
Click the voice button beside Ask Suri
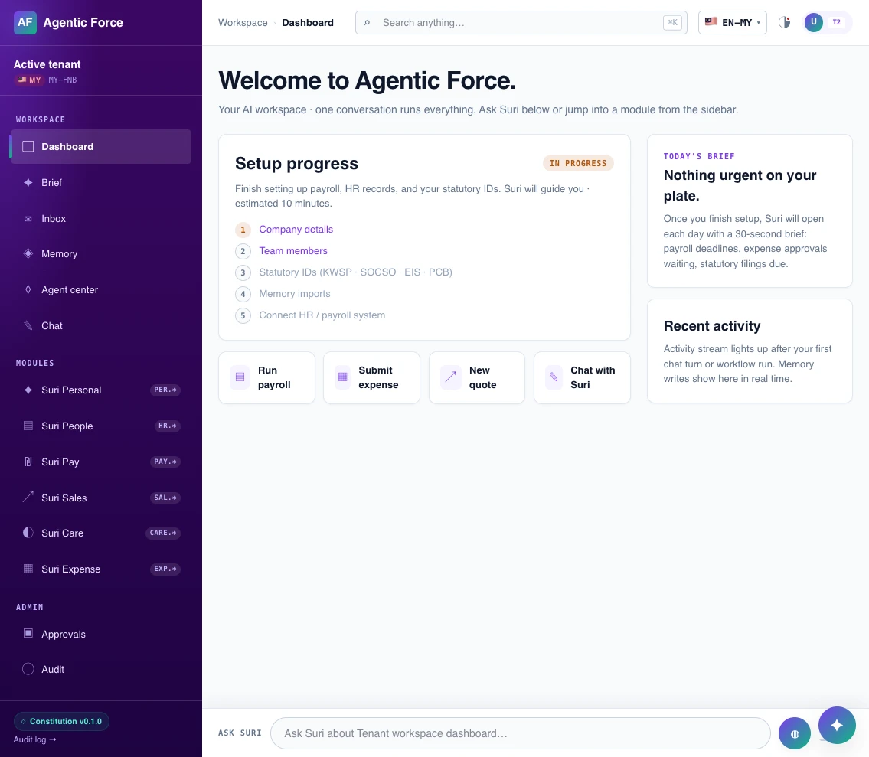(795, 734)
